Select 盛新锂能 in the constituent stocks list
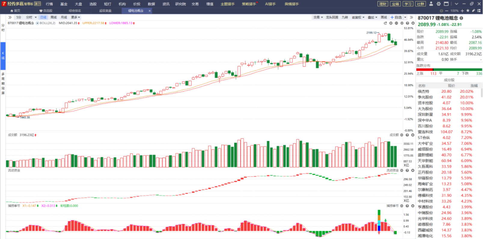The image size is (483, 239). pos(425,155)
